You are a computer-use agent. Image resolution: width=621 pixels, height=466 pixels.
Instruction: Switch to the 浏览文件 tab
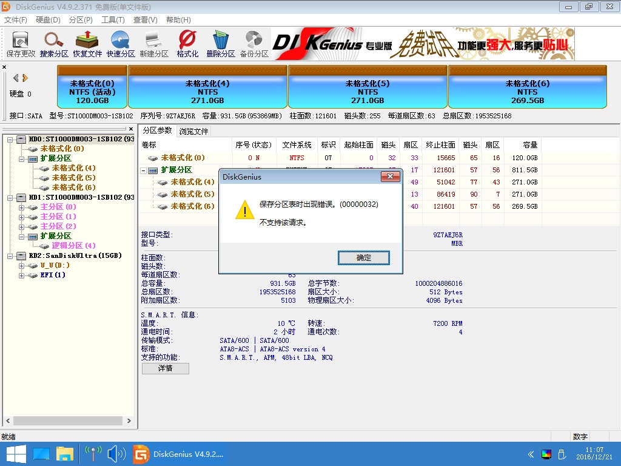(193, 131)
